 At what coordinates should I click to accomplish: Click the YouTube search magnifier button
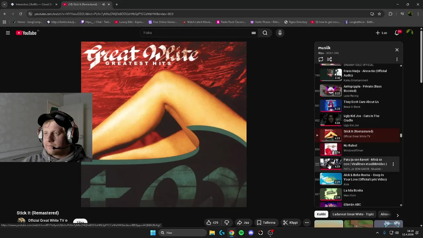click(x=265, y=33)
